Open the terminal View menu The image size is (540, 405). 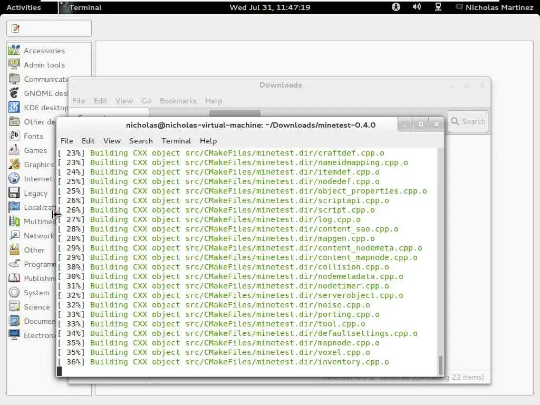[x=112, y=141]
